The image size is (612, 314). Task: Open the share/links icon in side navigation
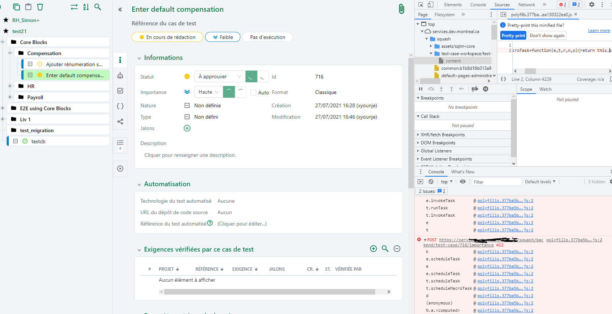[x=120, y=122]
